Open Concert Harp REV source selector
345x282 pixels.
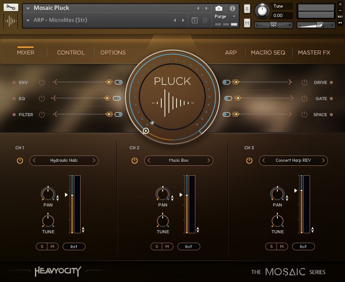point(293,160)
